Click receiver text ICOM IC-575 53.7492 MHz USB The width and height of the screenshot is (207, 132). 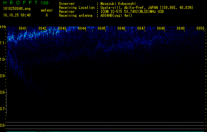coord(132,12)
